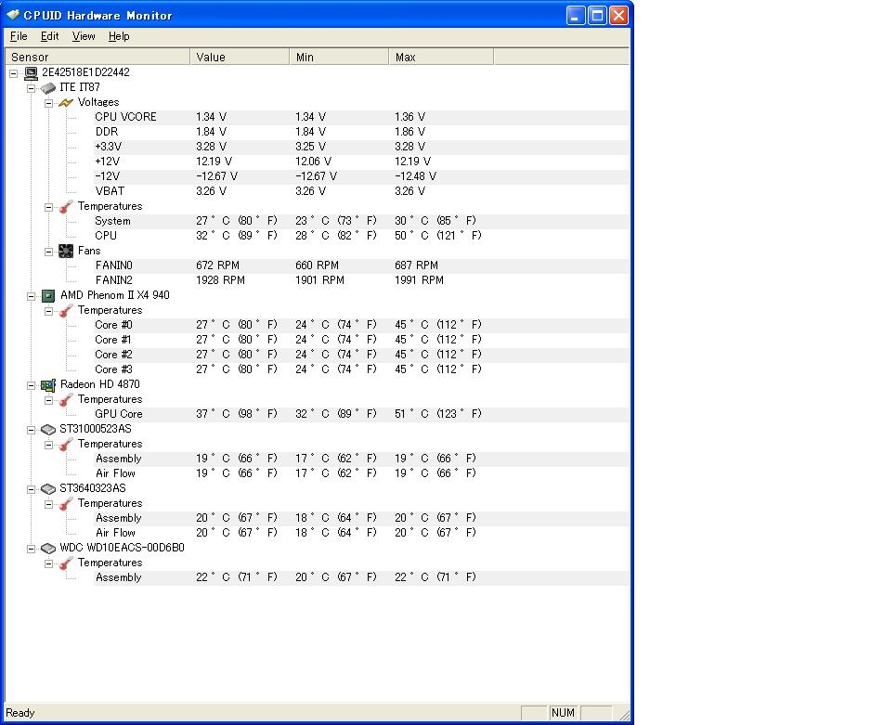Click the ST31000523AS hard drive icon

pos(48,430)
